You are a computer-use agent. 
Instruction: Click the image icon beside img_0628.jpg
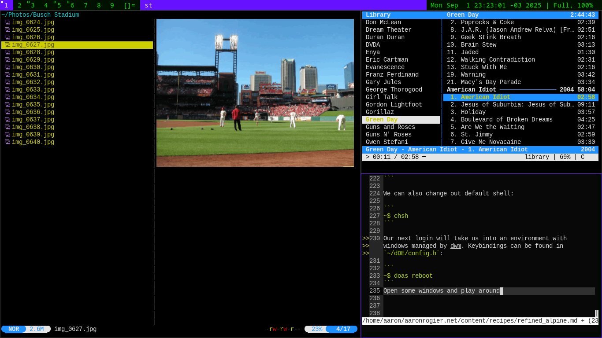(7, 52)
